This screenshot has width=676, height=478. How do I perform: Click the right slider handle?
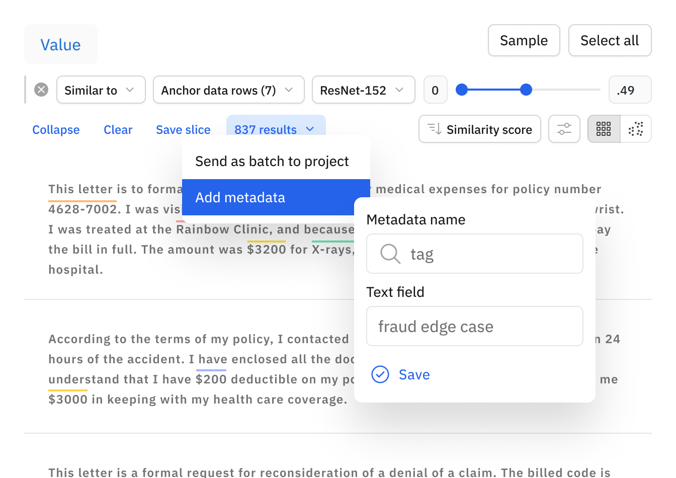pyautogui.click(x=526, y=90)
